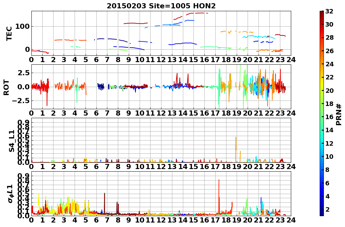Click the plot title '20150203 Site=1005 HON2'

click(x=161, y=6)
